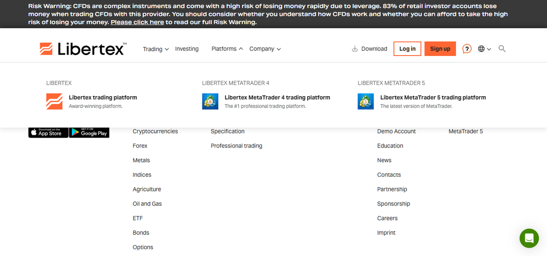Click 'The #1 professional trading platform.' text

(x=265, y=106)
